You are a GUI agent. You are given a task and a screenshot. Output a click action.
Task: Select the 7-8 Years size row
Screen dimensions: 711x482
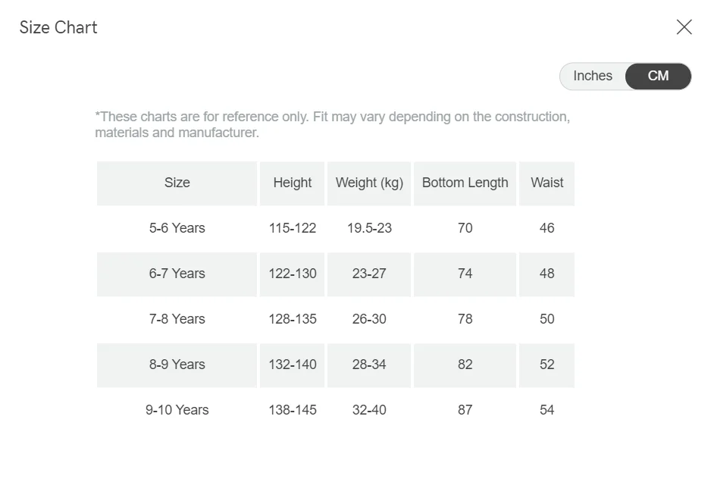coord(177,319)
